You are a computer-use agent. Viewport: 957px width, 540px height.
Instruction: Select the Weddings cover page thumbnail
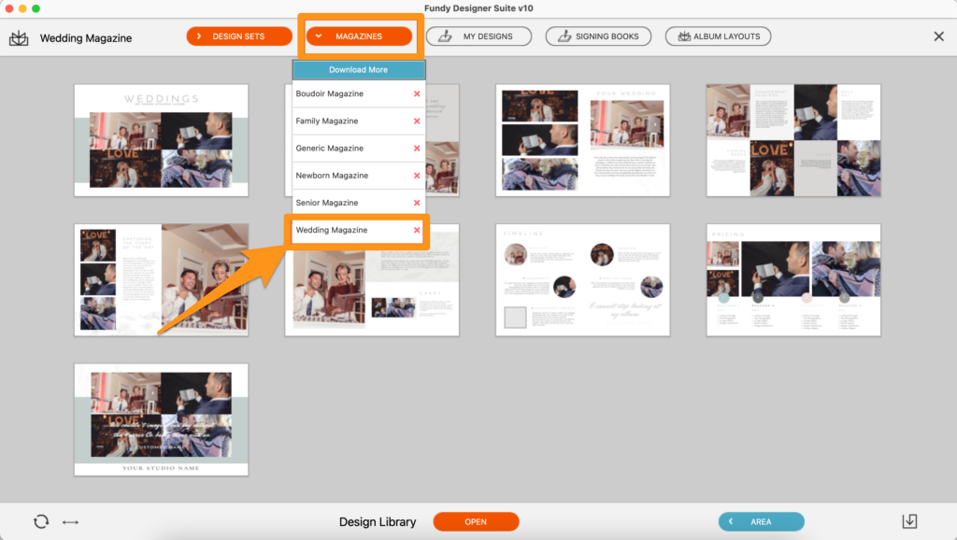click(161, 140)
